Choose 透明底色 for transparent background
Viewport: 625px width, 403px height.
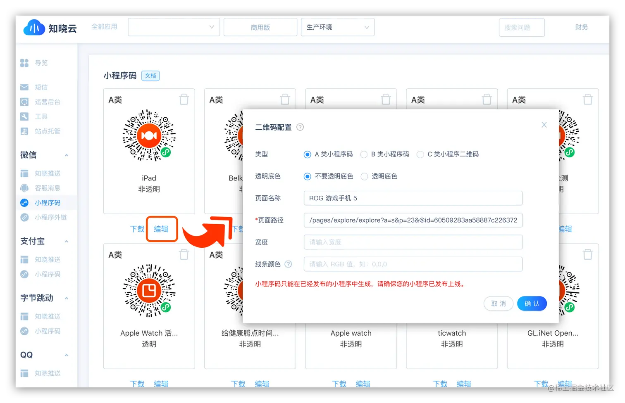coord(364,176)
